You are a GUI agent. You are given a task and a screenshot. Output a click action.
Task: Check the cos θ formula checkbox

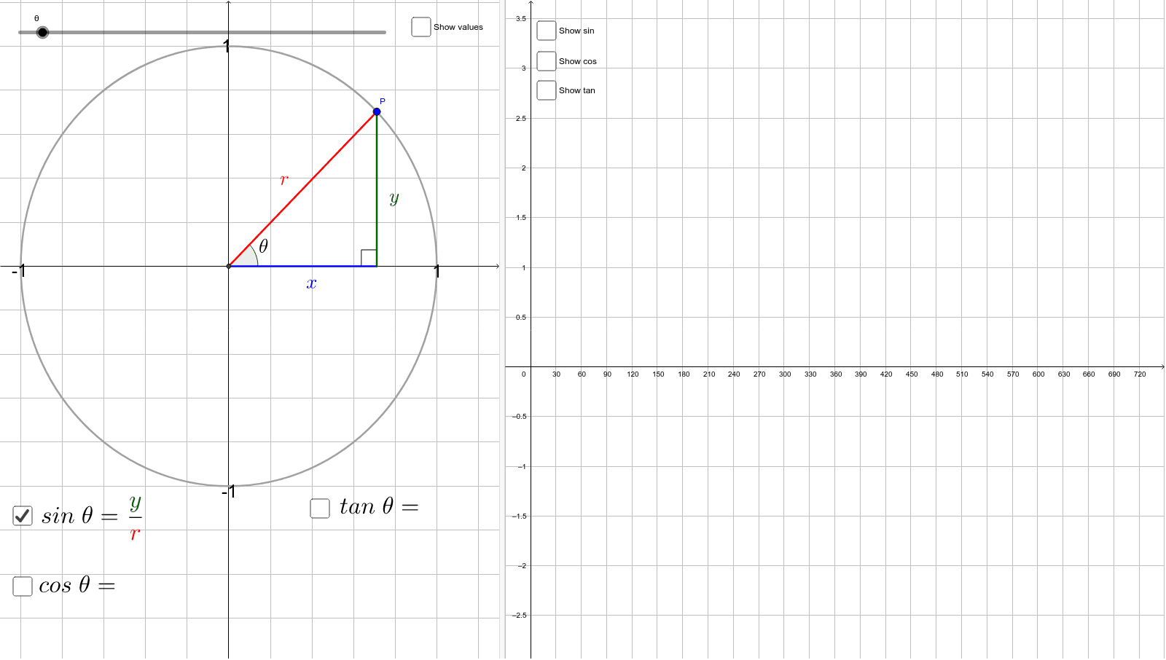22,585
